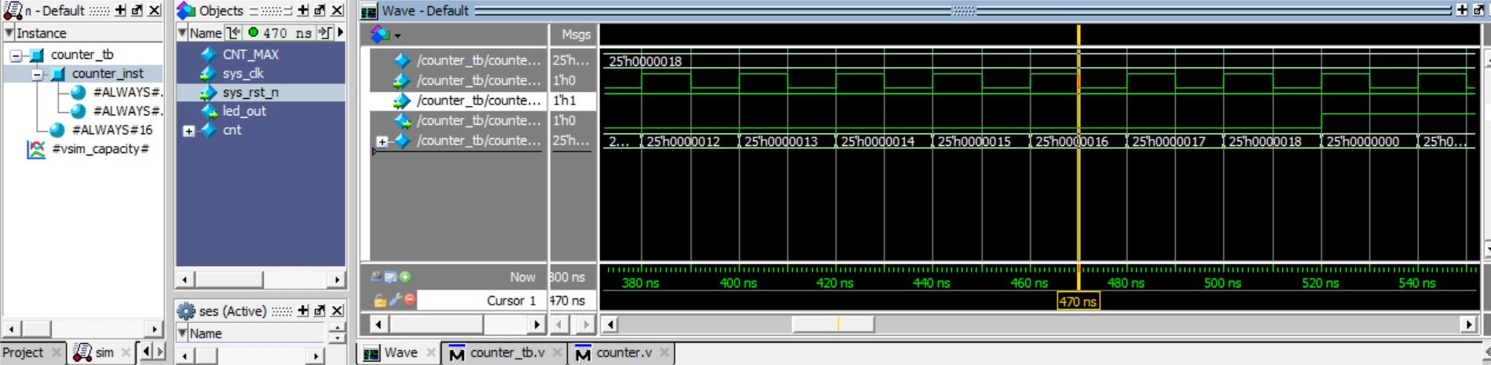Select sys_rst_n in Objects list

click(x=251, y=93)
